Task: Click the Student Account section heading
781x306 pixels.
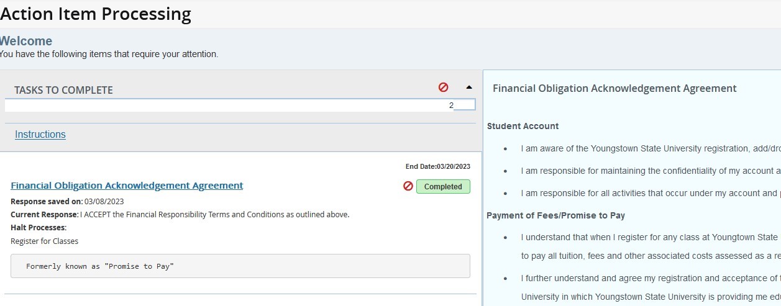Action: (x=523, y=126)
